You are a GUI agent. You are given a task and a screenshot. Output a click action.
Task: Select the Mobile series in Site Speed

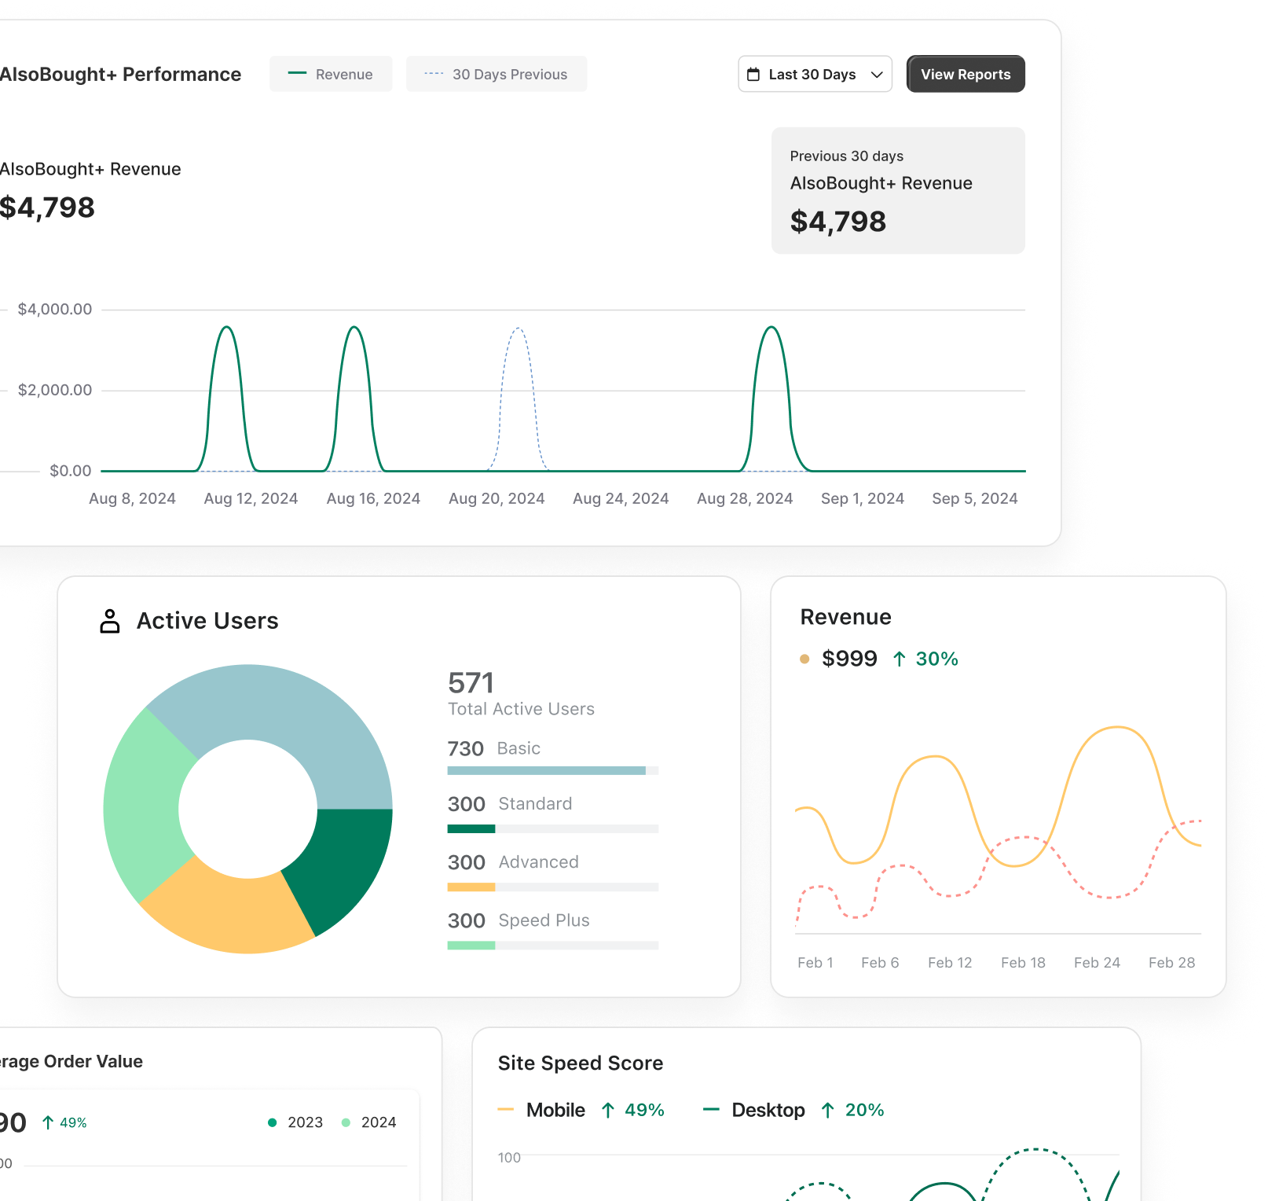coord(555,1110)
